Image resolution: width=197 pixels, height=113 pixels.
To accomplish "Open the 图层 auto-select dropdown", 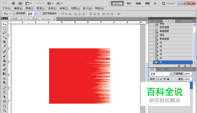I will coord(32,14).
